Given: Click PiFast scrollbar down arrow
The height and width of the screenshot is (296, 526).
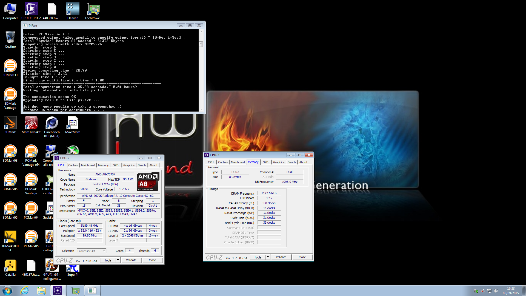Looking at the screenshot, I should click(201, 109).
